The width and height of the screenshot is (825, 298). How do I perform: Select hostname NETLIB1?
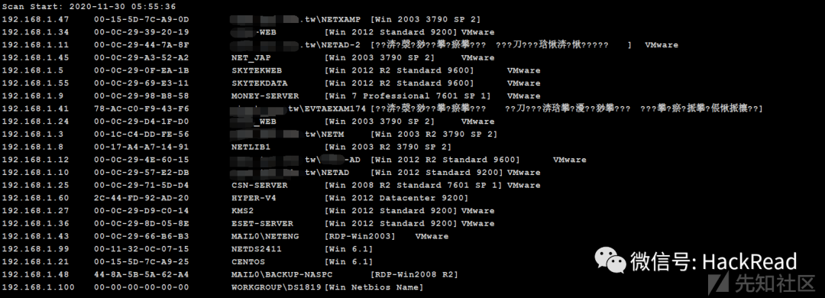click(251, 147)
